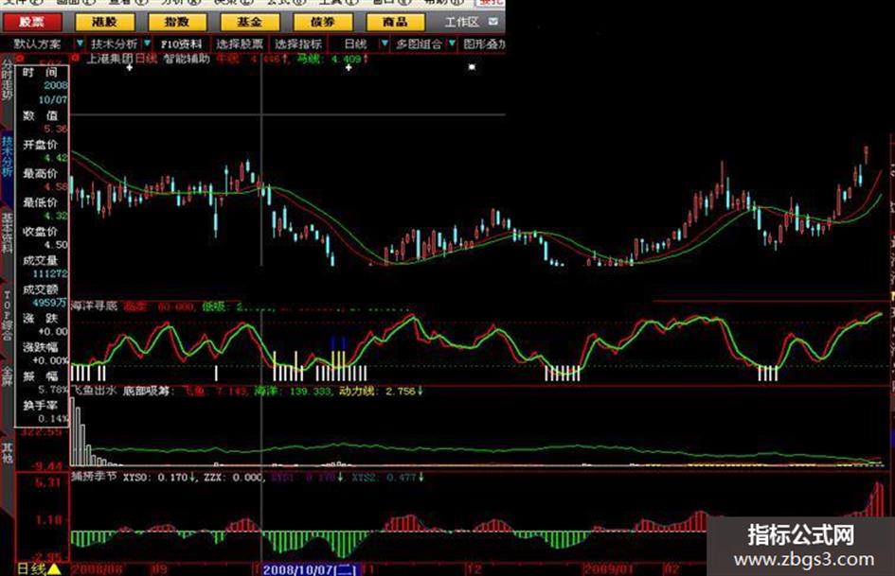Open the 指数 index category
The height and width of the screenshot is (576, 895).
(176, 23)
